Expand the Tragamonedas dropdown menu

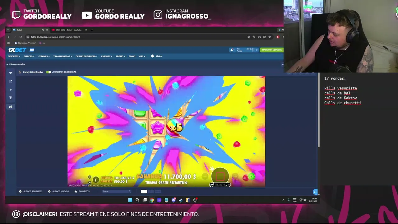(62, 56)
